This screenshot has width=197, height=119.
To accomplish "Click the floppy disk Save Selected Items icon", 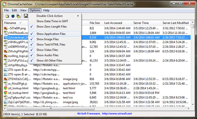I will tap(26, 16).
